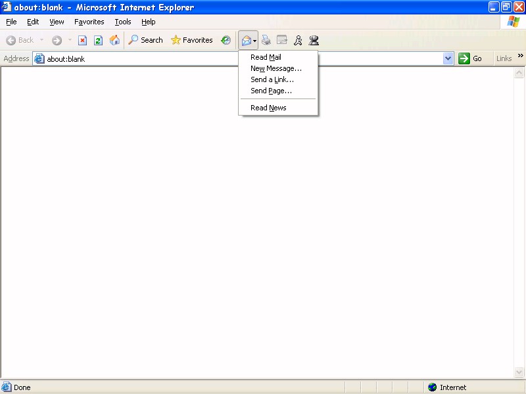Select Read News from the menu
This screenshot has height=394, width=526.
(278, 108)
